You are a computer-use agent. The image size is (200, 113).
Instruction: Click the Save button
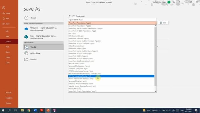[x=163, y=23]
